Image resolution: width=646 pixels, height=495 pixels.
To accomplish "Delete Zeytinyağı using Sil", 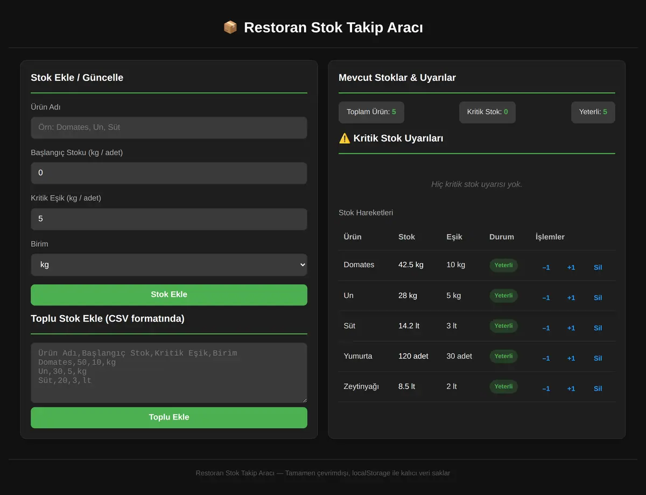I will tap(598, 388).
